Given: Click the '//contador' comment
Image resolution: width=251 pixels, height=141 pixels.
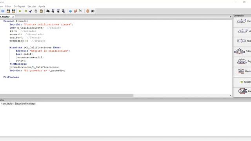Looking at the screenshot, I should click(x=28, y=31).
